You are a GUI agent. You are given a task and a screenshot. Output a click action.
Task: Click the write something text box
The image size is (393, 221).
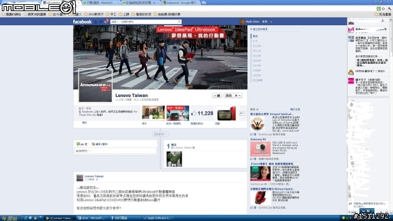pyautogui.click(x=115, y=151)
